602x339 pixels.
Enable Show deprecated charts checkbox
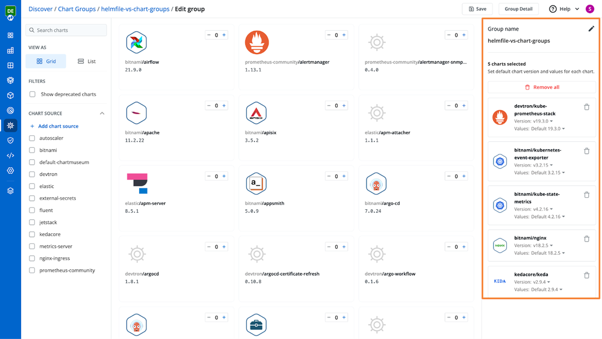pyautogui.click(x=33, y=94)
